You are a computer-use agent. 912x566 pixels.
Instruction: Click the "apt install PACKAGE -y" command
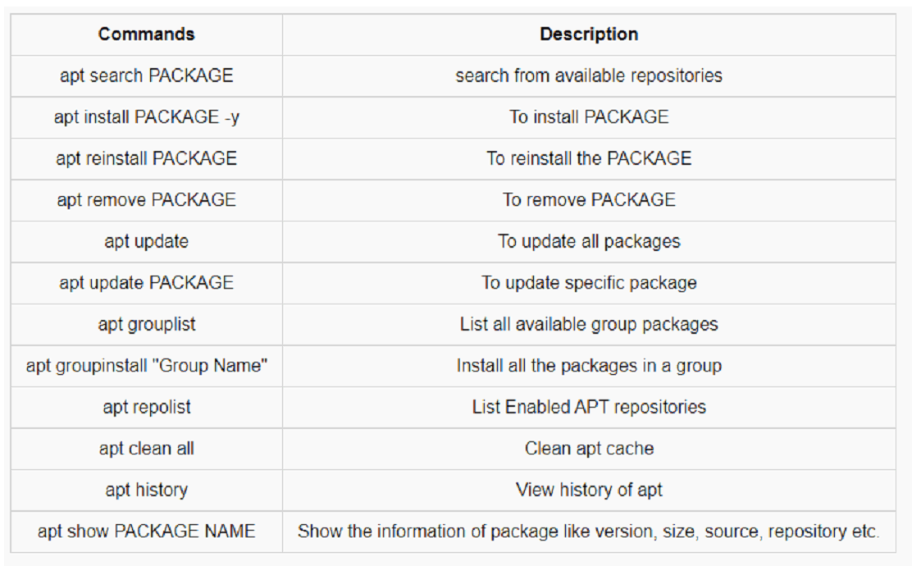click(146, 117)
